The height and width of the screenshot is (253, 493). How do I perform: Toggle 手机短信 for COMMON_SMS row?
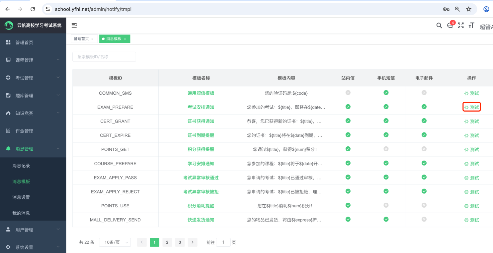tap(386, 93)
